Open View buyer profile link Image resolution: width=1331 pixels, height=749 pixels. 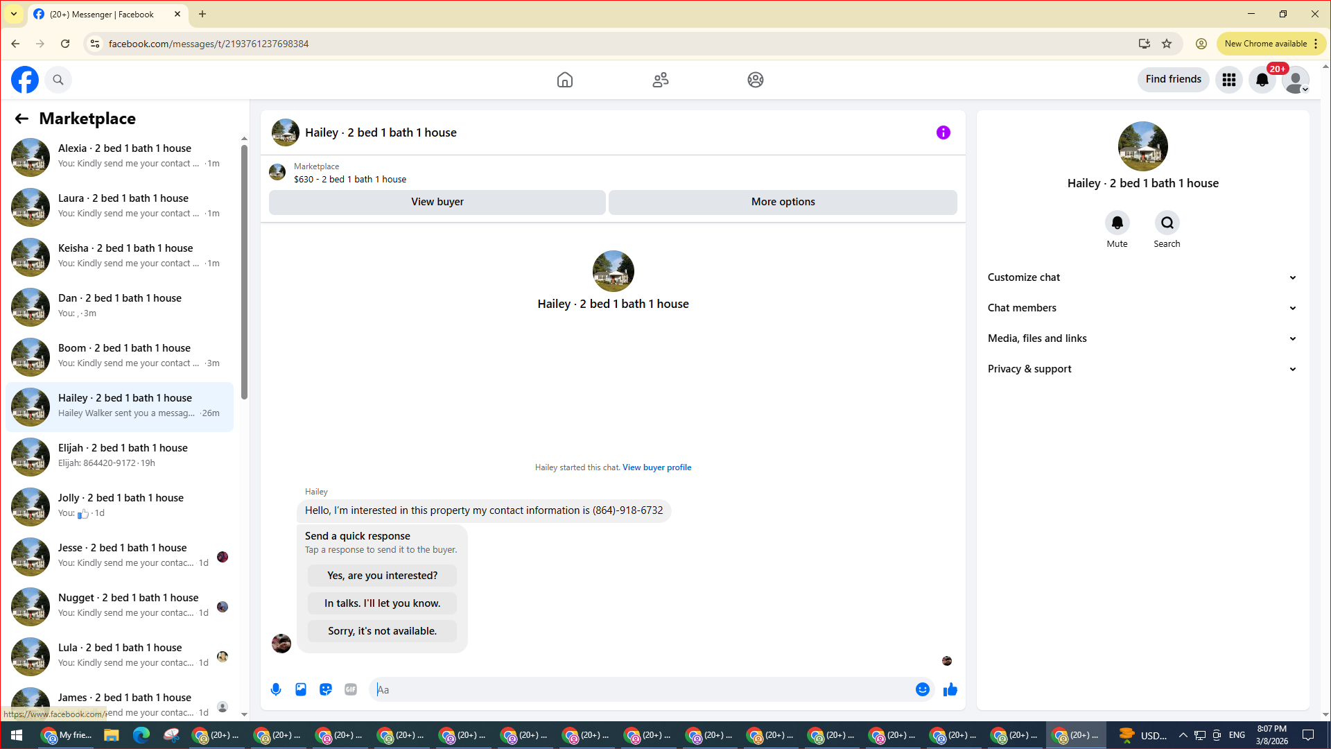coord(656,467)
